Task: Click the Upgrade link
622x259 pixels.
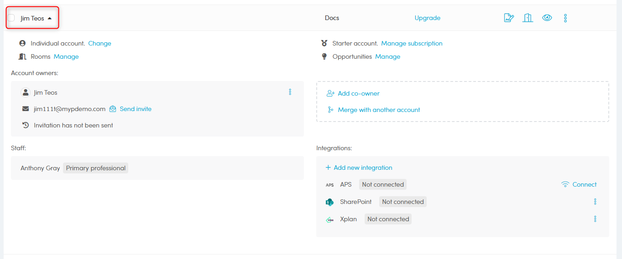Action: coord(427,18)
